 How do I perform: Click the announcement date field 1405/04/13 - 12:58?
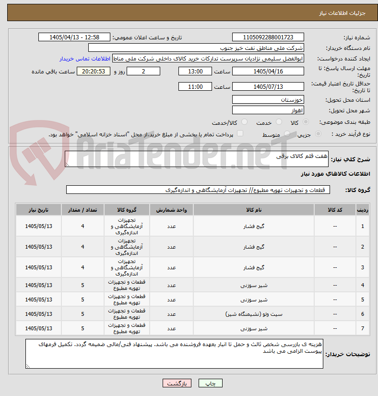74,37
